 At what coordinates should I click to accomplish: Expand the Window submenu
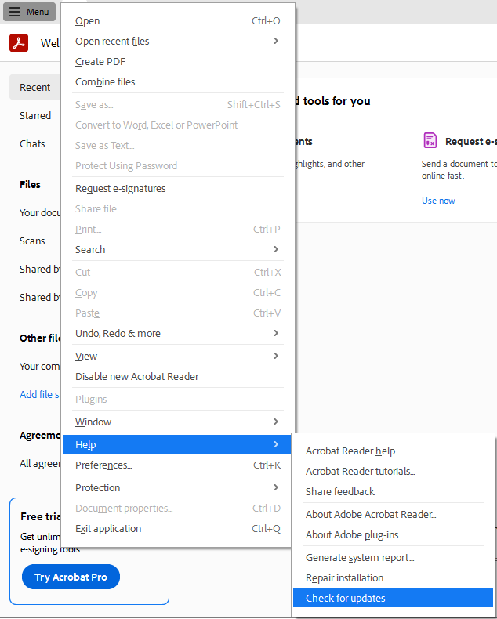(177, 422)
